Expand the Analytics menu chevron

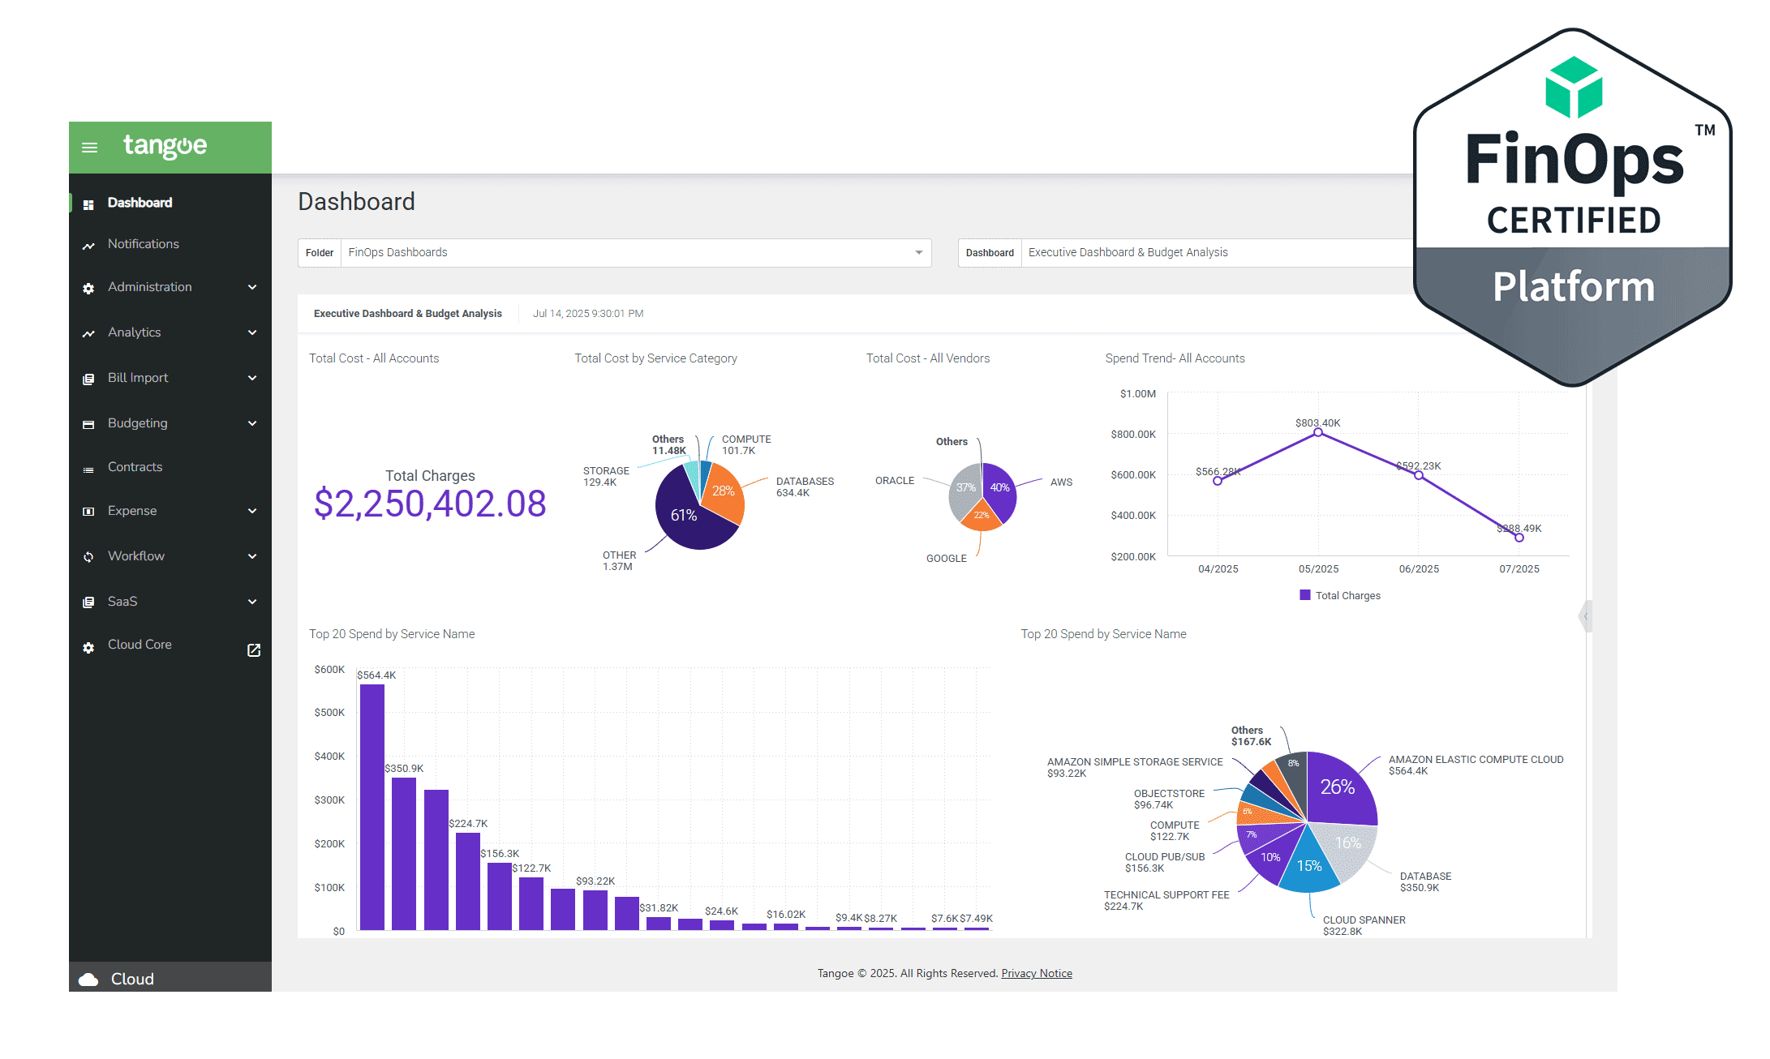[x=252, y=332]
